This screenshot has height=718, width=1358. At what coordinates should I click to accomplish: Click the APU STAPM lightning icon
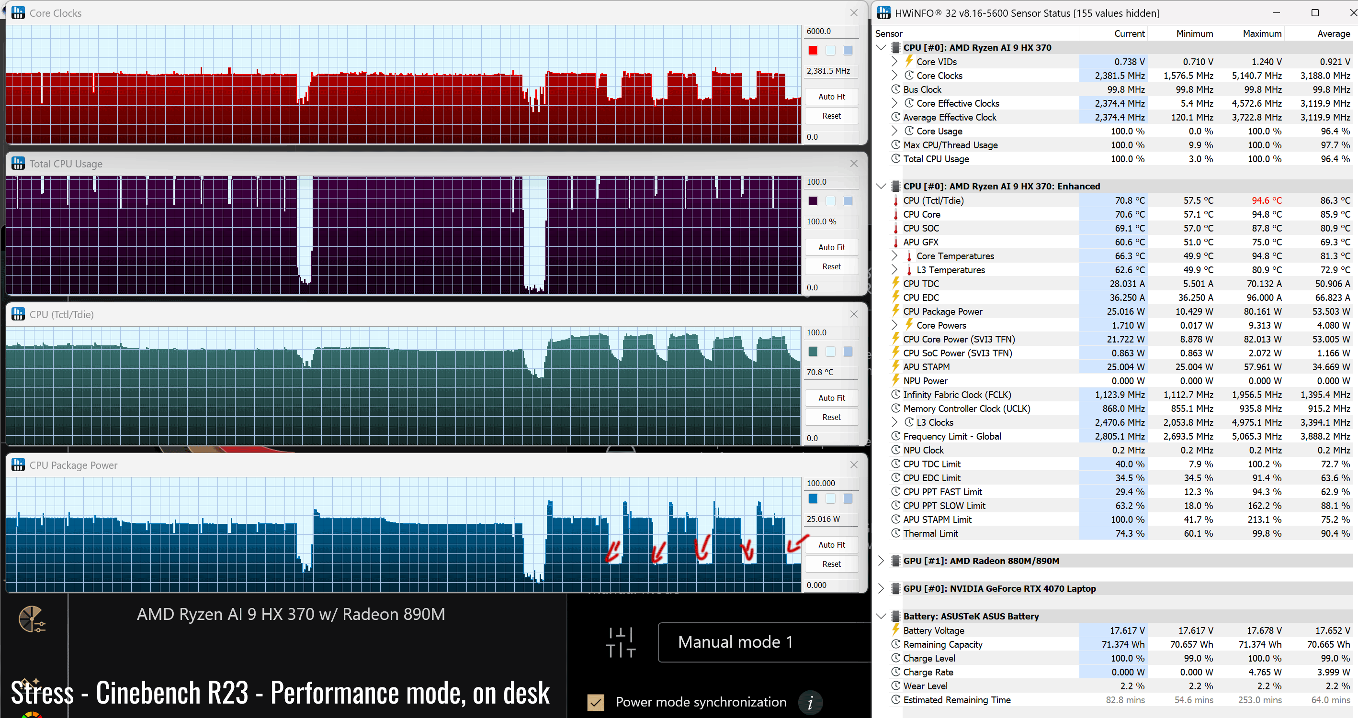pos(895,366)
